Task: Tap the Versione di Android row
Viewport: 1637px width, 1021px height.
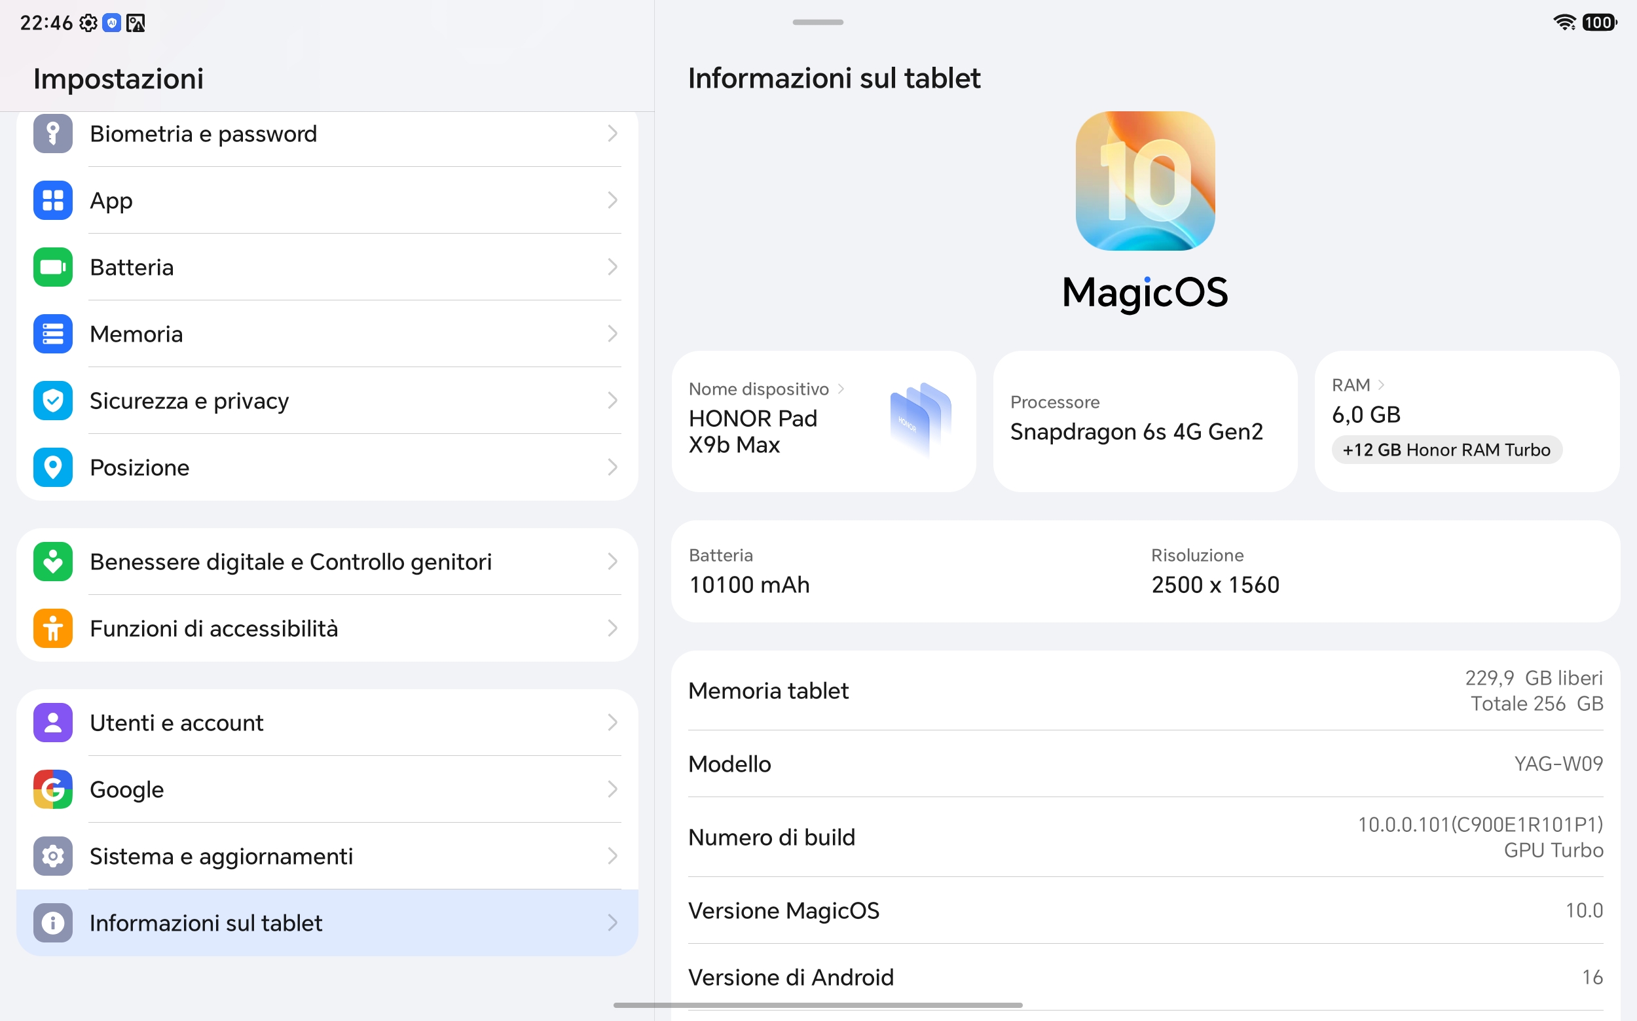Action: [1145, 977]
